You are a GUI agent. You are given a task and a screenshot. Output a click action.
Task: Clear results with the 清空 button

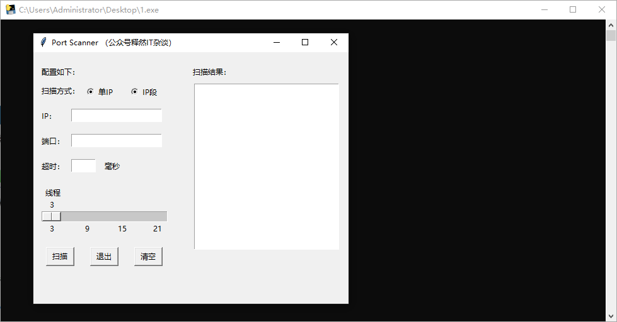(148, 257)
